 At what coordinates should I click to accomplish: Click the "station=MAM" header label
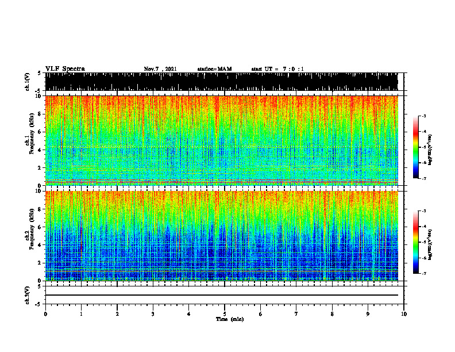tap(214, 69)
